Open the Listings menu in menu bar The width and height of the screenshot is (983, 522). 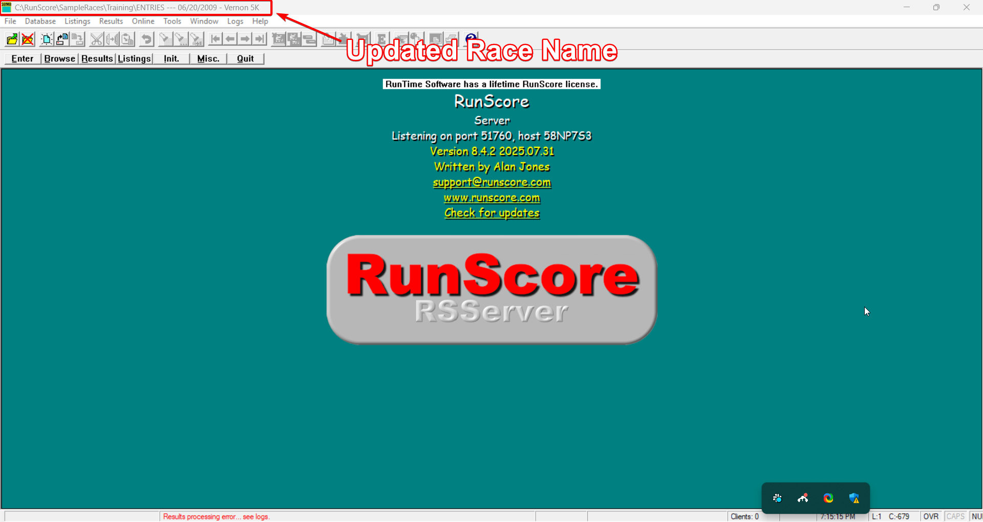pyautogui.click(x=77, y=21)
